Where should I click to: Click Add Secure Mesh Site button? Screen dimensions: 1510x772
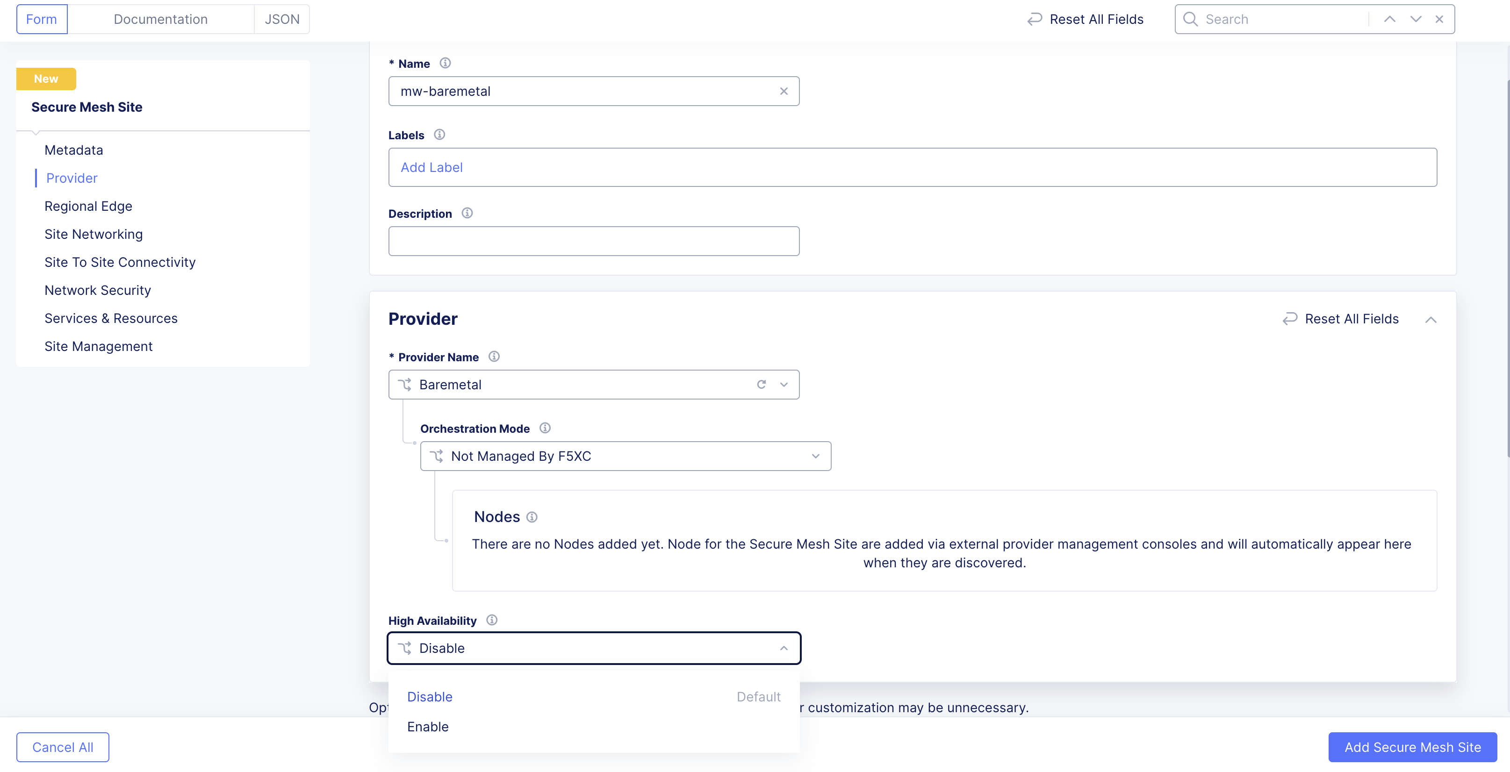[x=1412, y=747]
